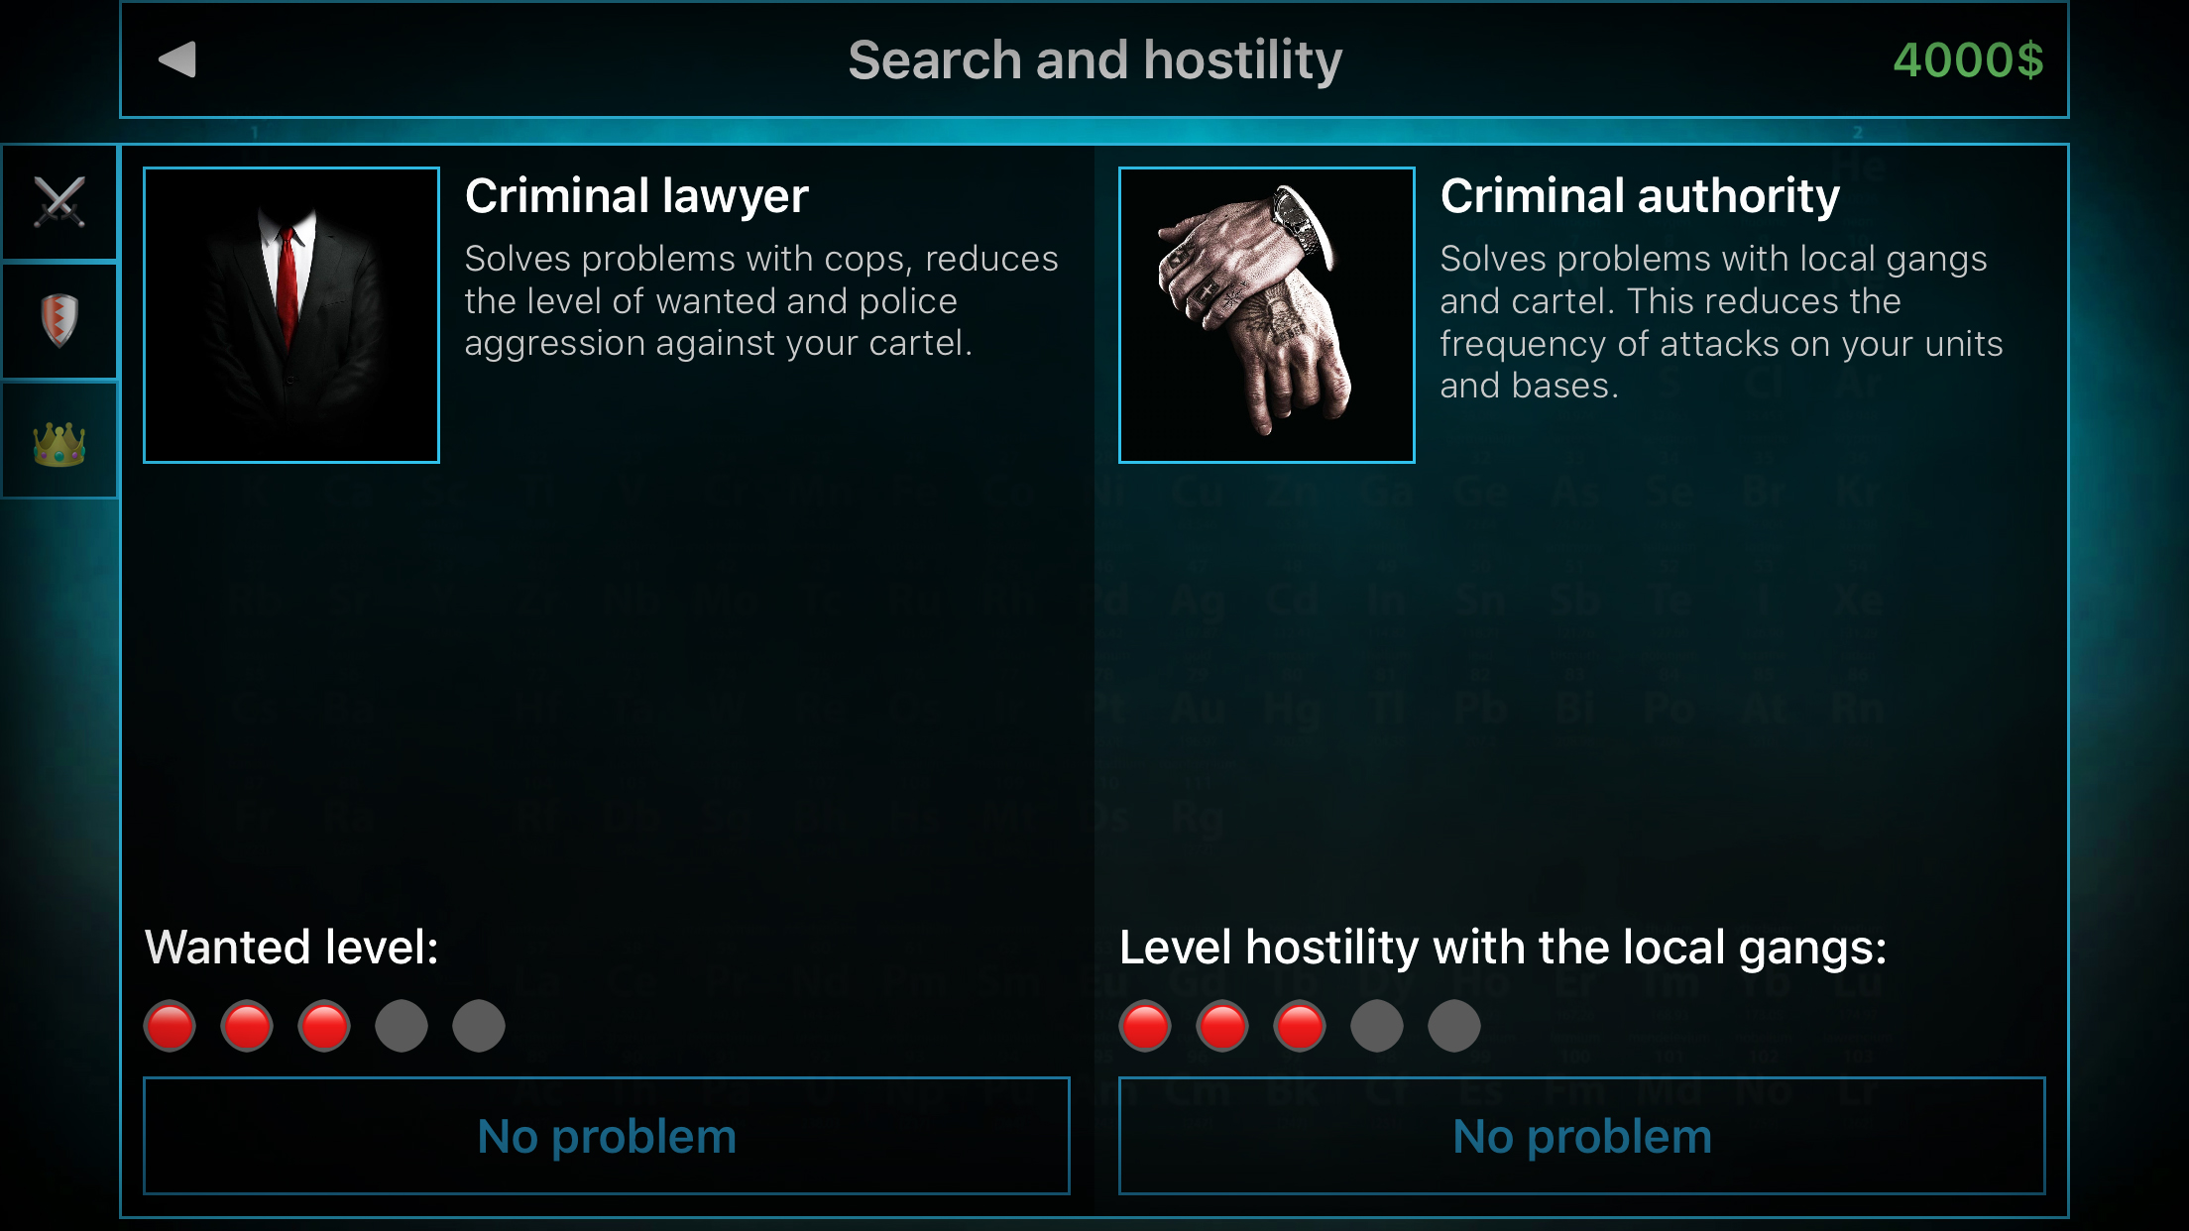
Task: Click the first red Wanted level dot
Action: [x=170, y=1026]
